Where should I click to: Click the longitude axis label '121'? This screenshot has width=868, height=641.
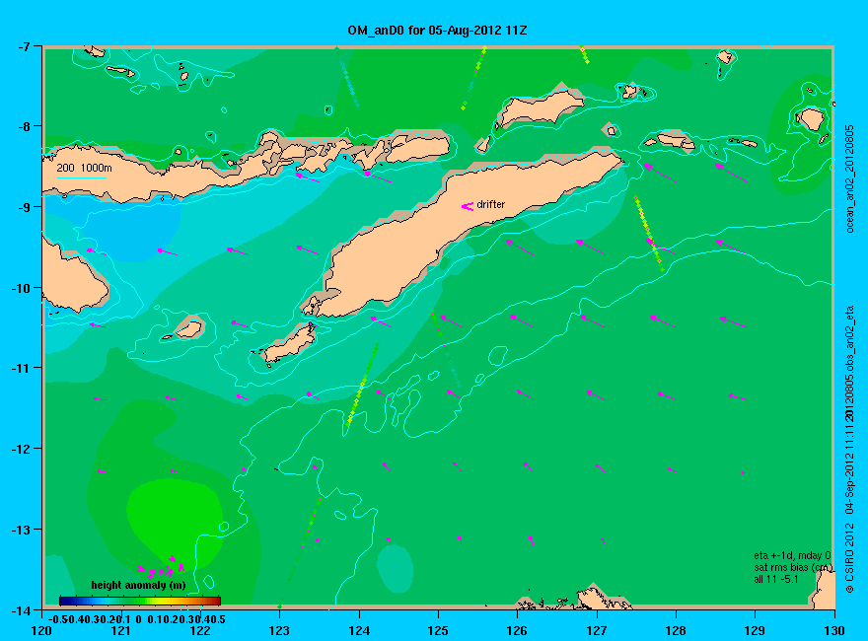point(121,630)
